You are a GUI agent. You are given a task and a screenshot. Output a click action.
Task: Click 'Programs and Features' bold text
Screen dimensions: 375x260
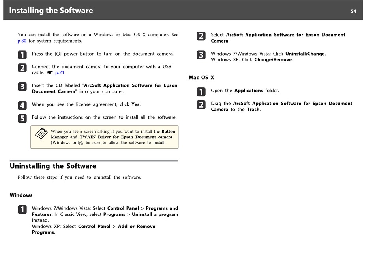[105, 211]
